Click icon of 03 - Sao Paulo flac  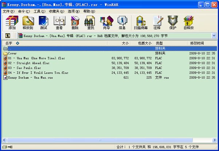click(x=5, y=68)
